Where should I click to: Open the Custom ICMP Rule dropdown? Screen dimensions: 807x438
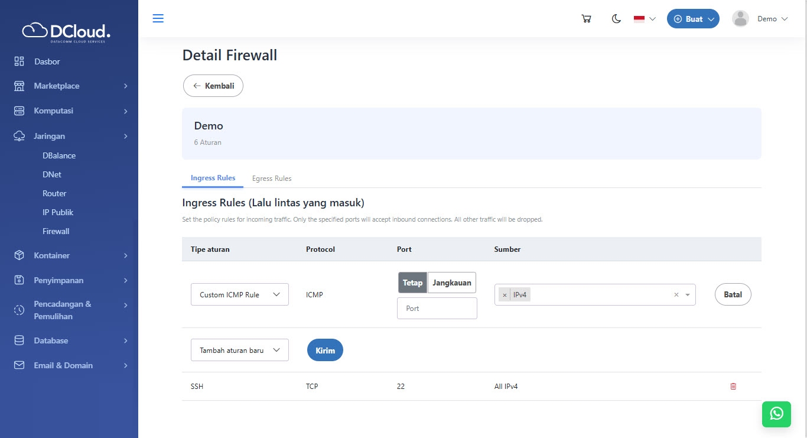point(239,294)
